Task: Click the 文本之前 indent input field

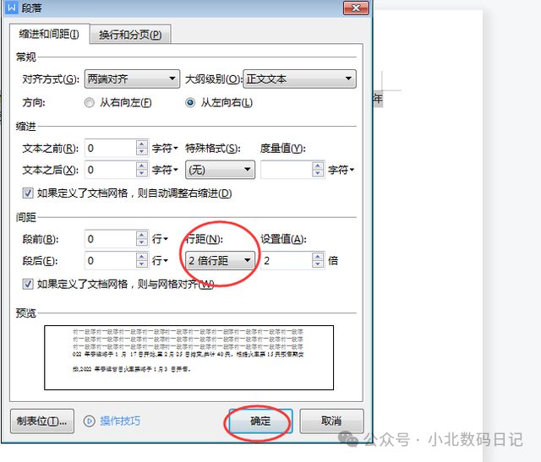Action: coord(111,149)
